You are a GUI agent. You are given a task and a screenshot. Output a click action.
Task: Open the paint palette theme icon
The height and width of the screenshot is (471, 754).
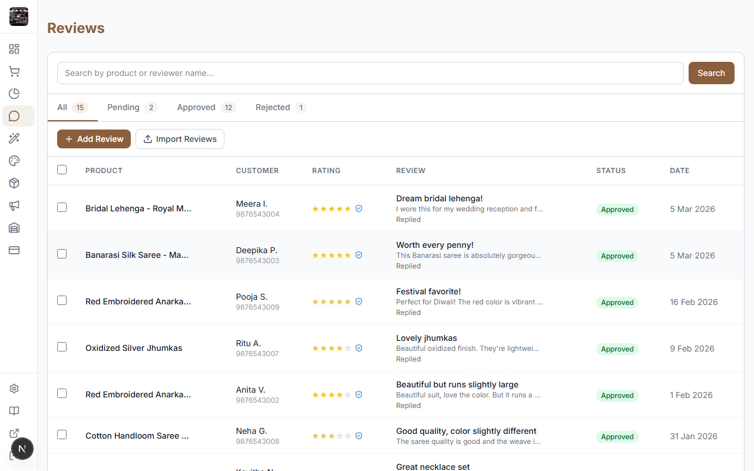click(14, 161)
